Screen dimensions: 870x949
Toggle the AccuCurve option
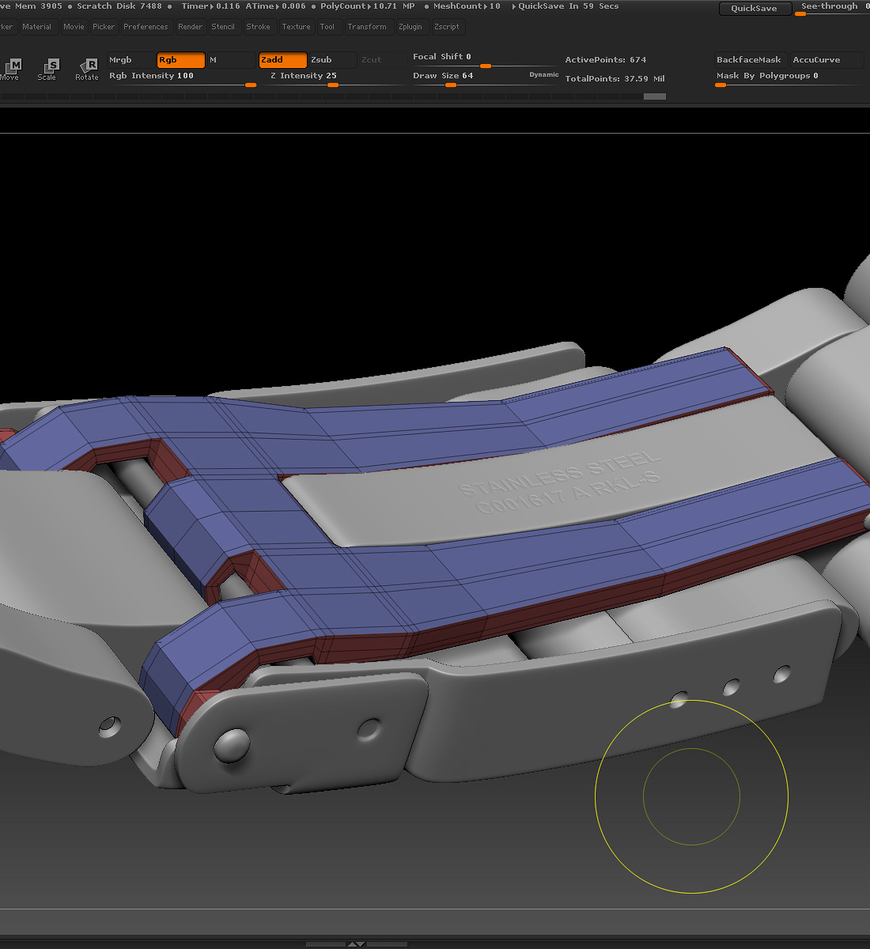click(x=826, y=60)
